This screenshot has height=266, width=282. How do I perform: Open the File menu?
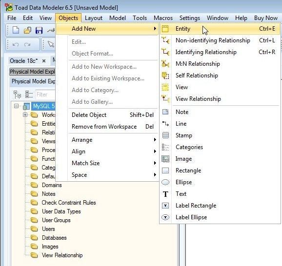pyautogui.click(x=12, y=18)
